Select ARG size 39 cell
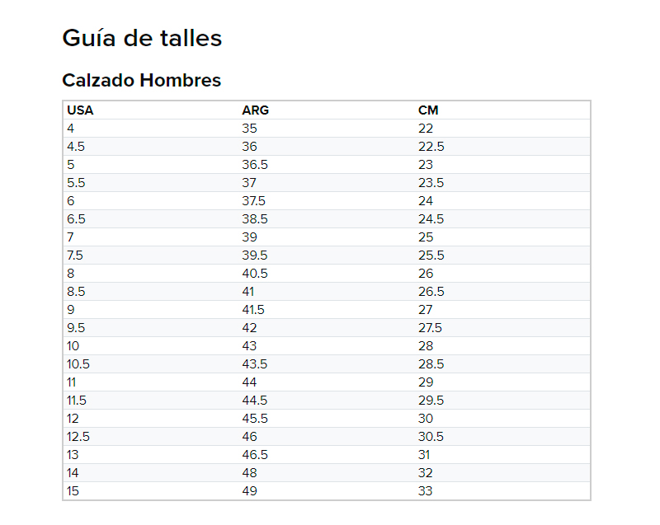The height and width of the screenshot is (525, 660). tap(249, 237)
